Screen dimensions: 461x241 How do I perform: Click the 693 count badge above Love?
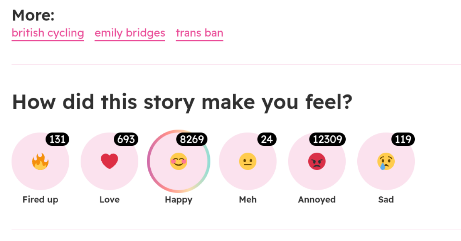click(126, 139)
